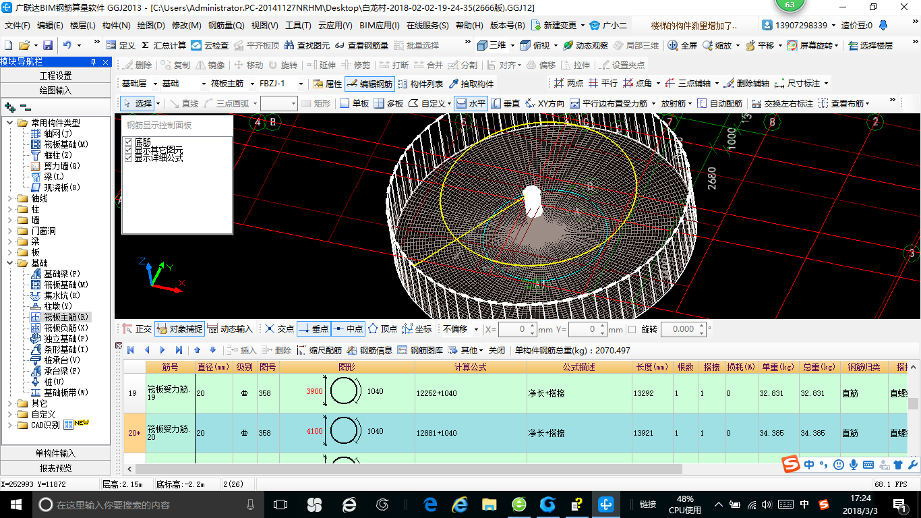
Task: Click 交换左右标注 swap annotation
Action: (x=782, y=103)
